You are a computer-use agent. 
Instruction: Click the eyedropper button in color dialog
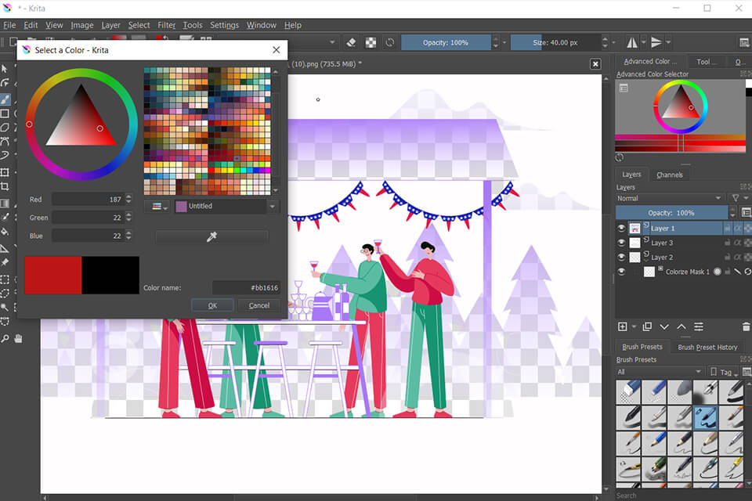coord(211,236)
